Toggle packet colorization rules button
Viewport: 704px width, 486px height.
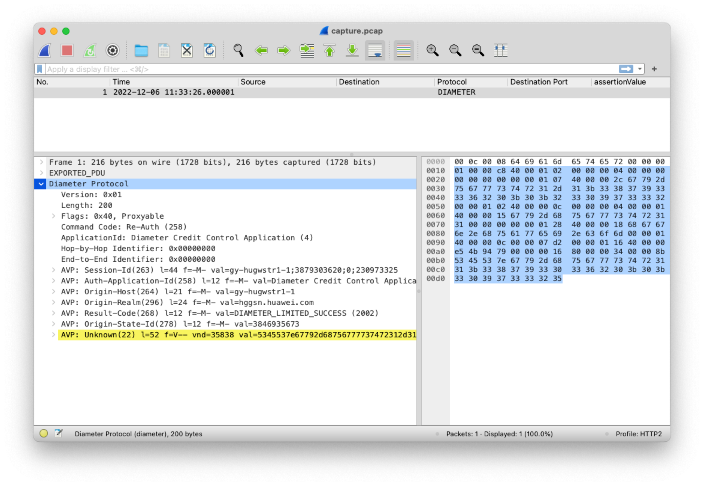point(404,51)
